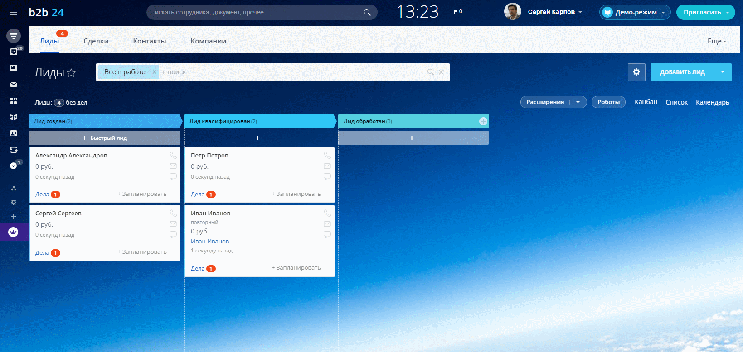Switch to the Сделки tab
This screenshot has width=743, height=352.
pos(96,41)
